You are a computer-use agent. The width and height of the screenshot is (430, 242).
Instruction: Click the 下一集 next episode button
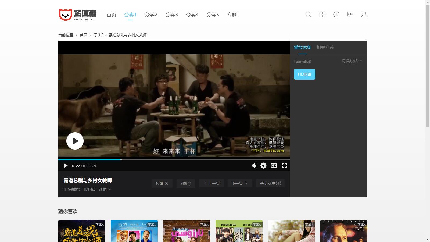(239, 183)
